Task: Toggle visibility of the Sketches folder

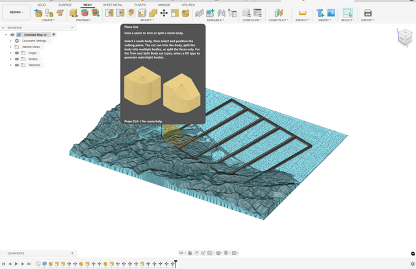Action: point(17,65)
